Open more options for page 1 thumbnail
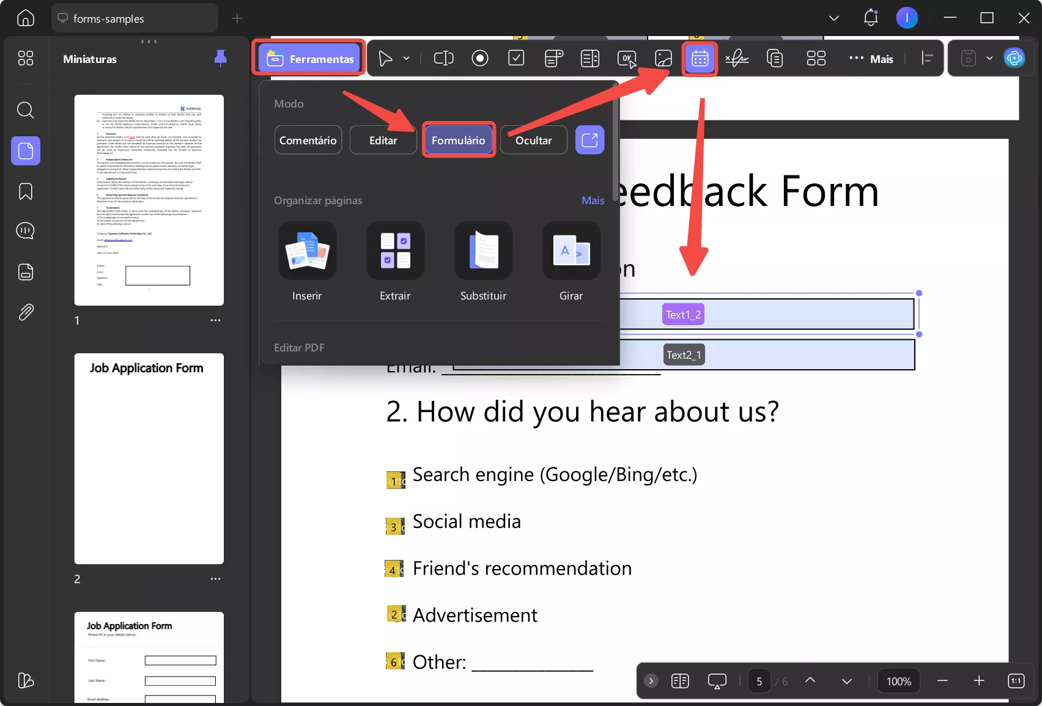This screenshot has height=706, width=1042. (215, 320)
